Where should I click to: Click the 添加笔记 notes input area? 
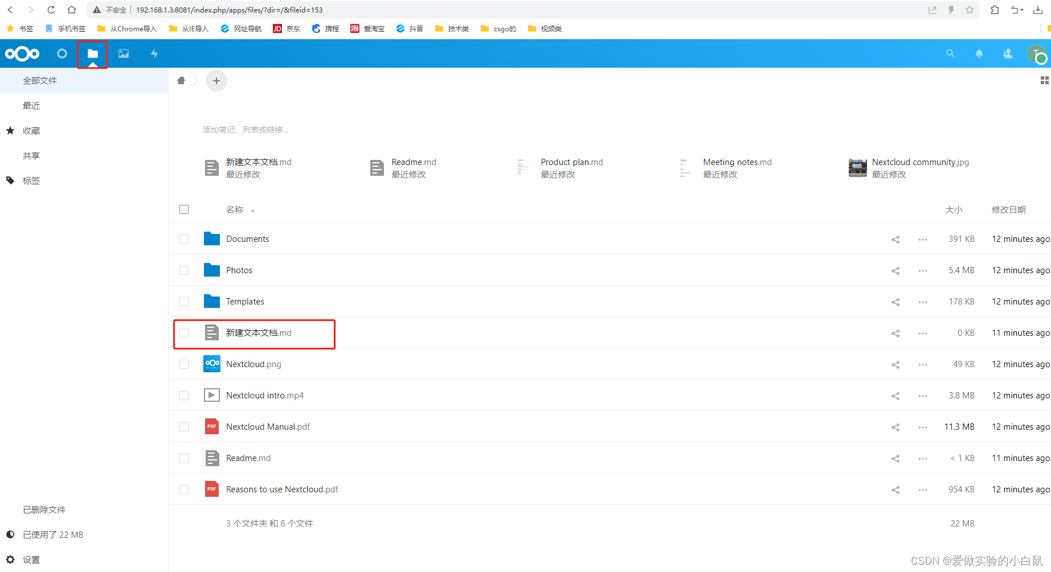245,130
